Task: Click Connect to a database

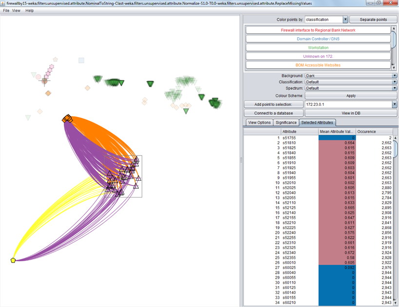Action: pos(273,113)
